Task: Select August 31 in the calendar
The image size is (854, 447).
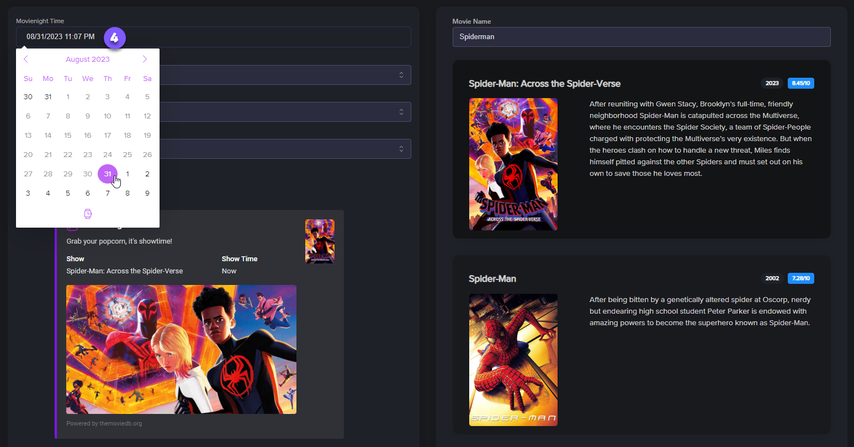Action: pos(108,174)
